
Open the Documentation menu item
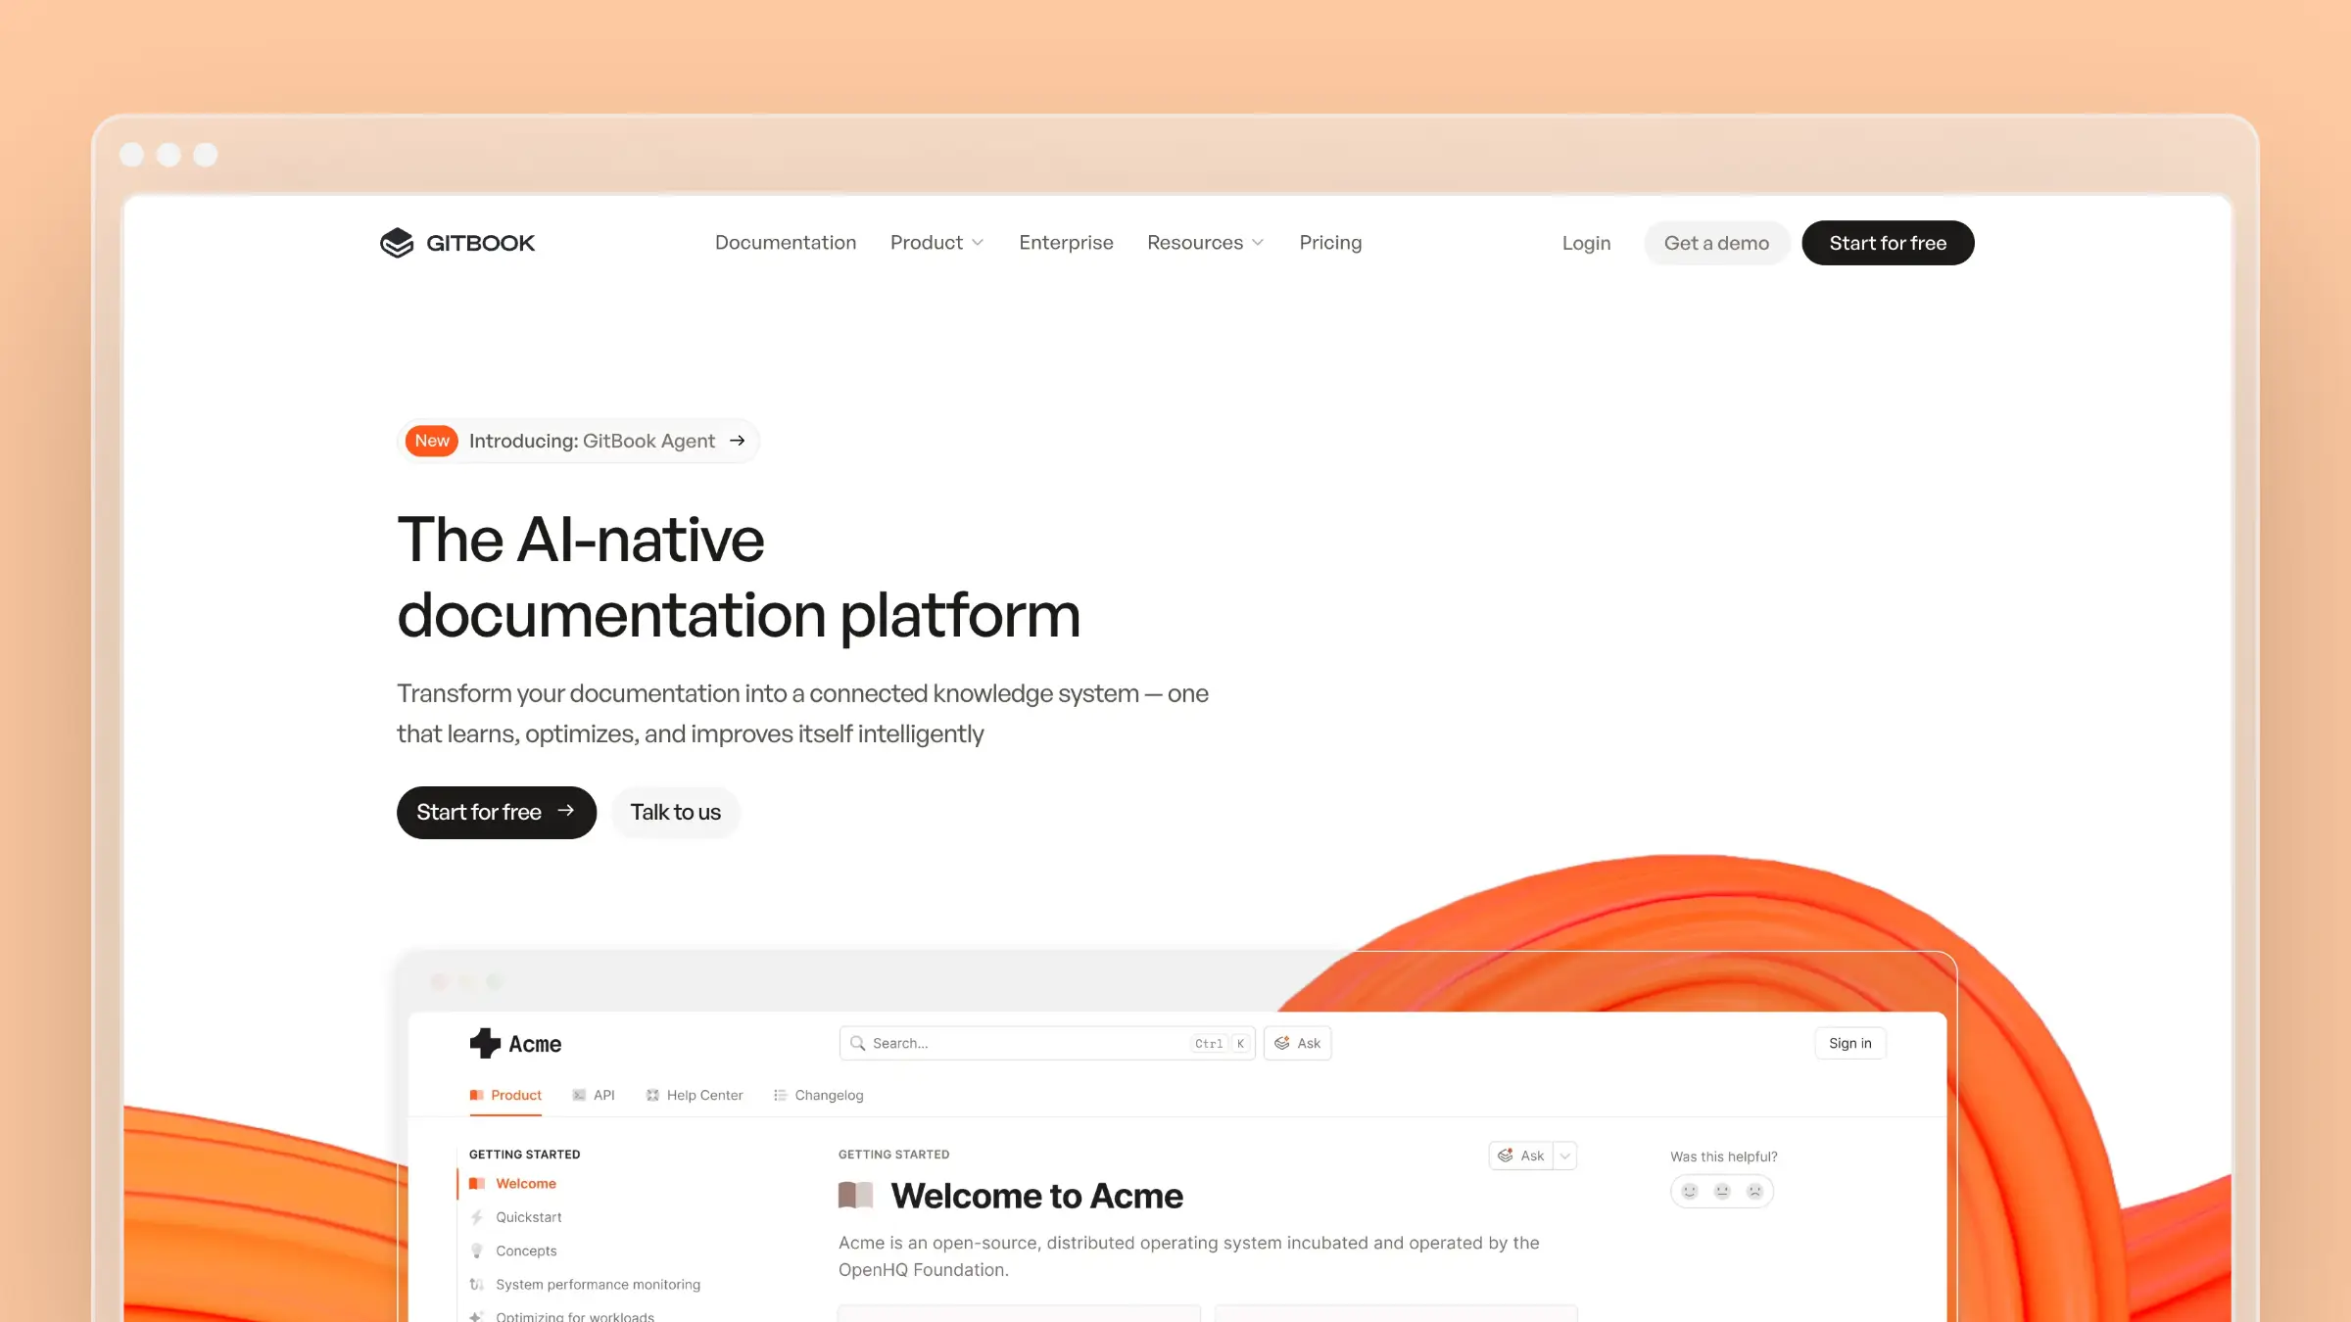pyautogui.click(x=785, y=243)
